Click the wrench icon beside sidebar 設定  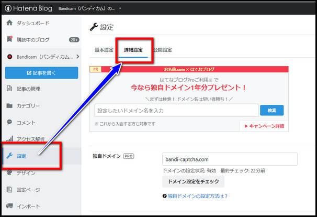pos(9,156)
